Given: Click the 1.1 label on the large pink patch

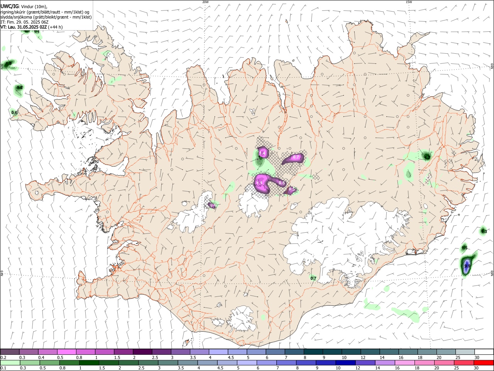Looking at the screenshot, I should (260, 183).
